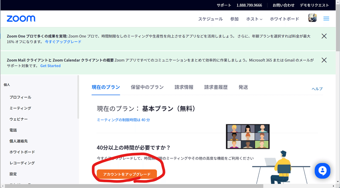Click デモをリクエスト in the top bar

pos(314,5)
